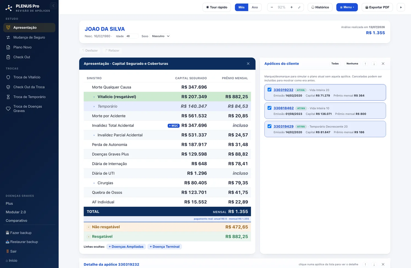Expand the Vitalício (resgatável) row
Image resolution: width=411 pixels, height=268 pixels.
94,97
